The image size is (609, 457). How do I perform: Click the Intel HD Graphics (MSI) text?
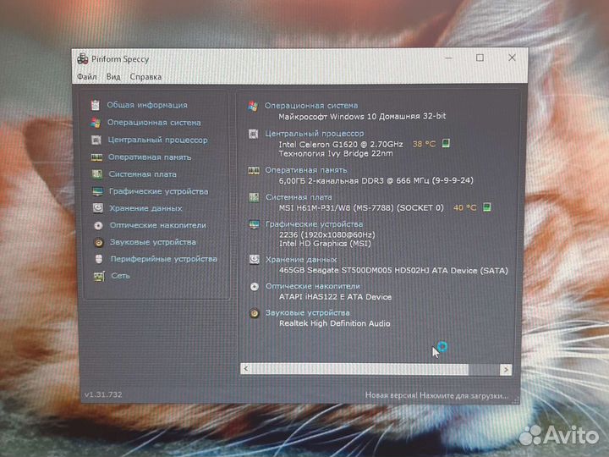(x=325, y=243)
